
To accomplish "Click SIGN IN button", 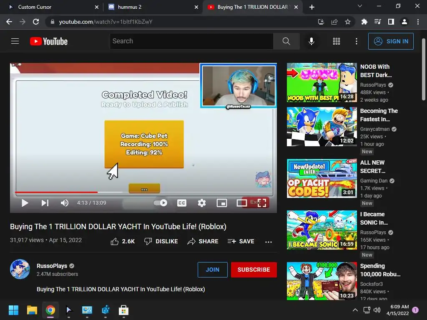I will (391, 41).
